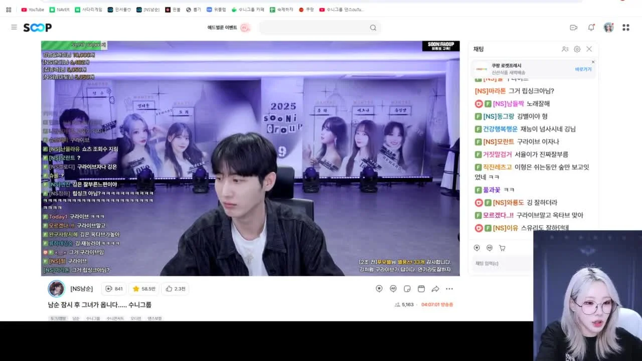Click the SOOP logo

(38, 28)
